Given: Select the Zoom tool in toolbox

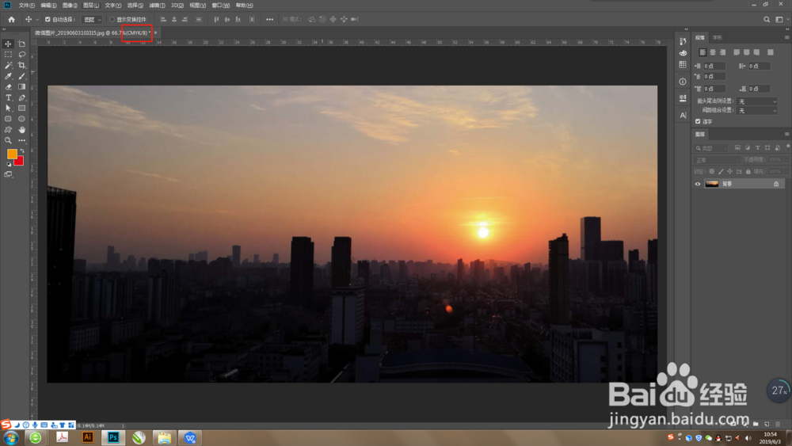Looking at the screenshot, I should tap(8, 140).
